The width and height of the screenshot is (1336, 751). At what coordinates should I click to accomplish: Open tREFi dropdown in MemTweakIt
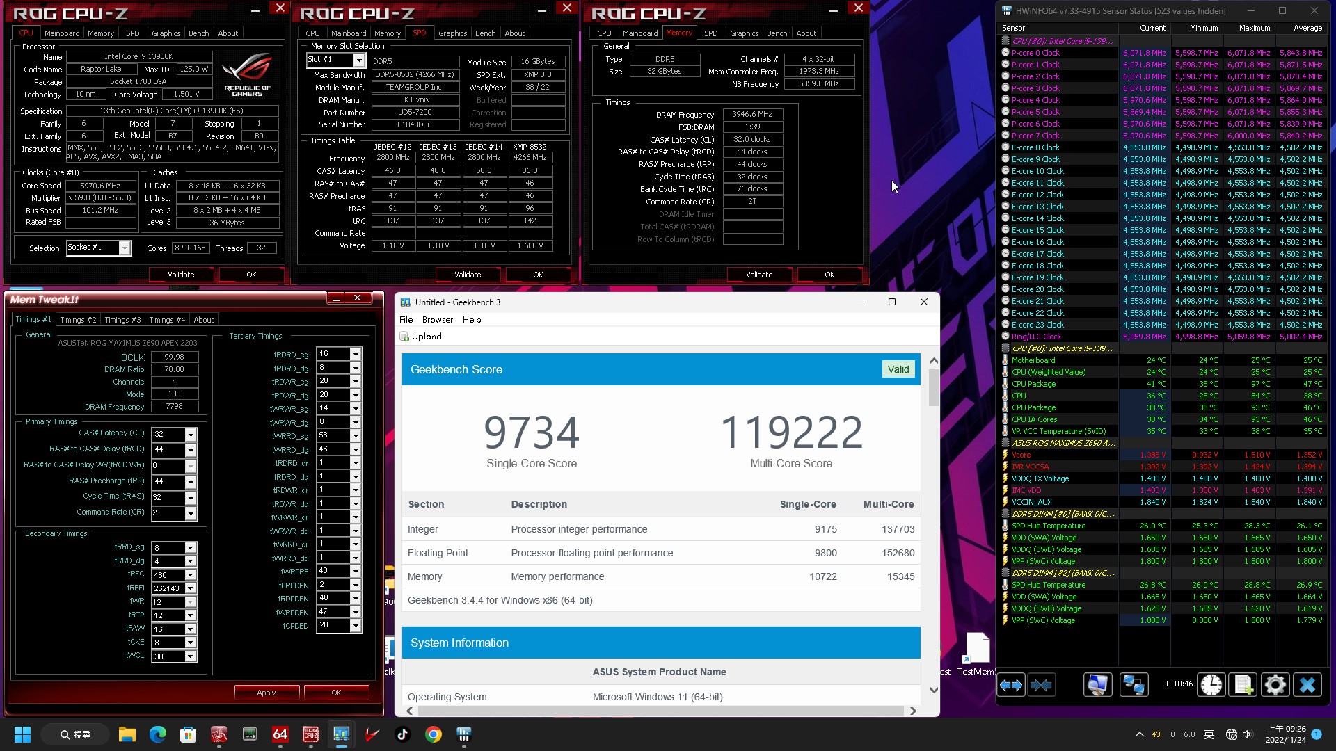tap(190, 588)
